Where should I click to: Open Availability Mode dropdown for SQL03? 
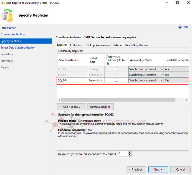coord(162,80)
